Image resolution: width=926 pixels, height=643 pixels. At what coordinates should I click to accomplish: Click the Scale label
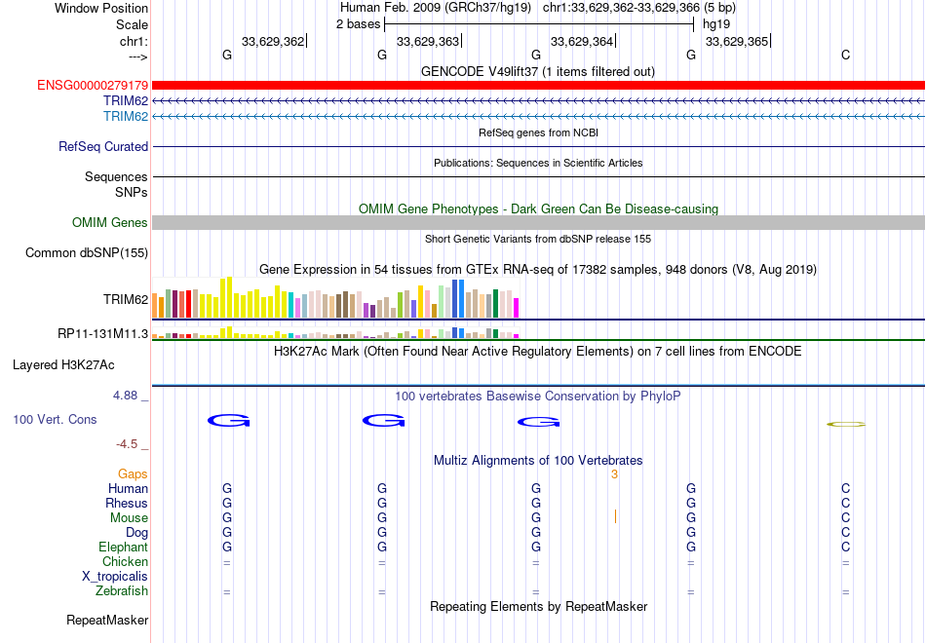[x=132, y=24]
